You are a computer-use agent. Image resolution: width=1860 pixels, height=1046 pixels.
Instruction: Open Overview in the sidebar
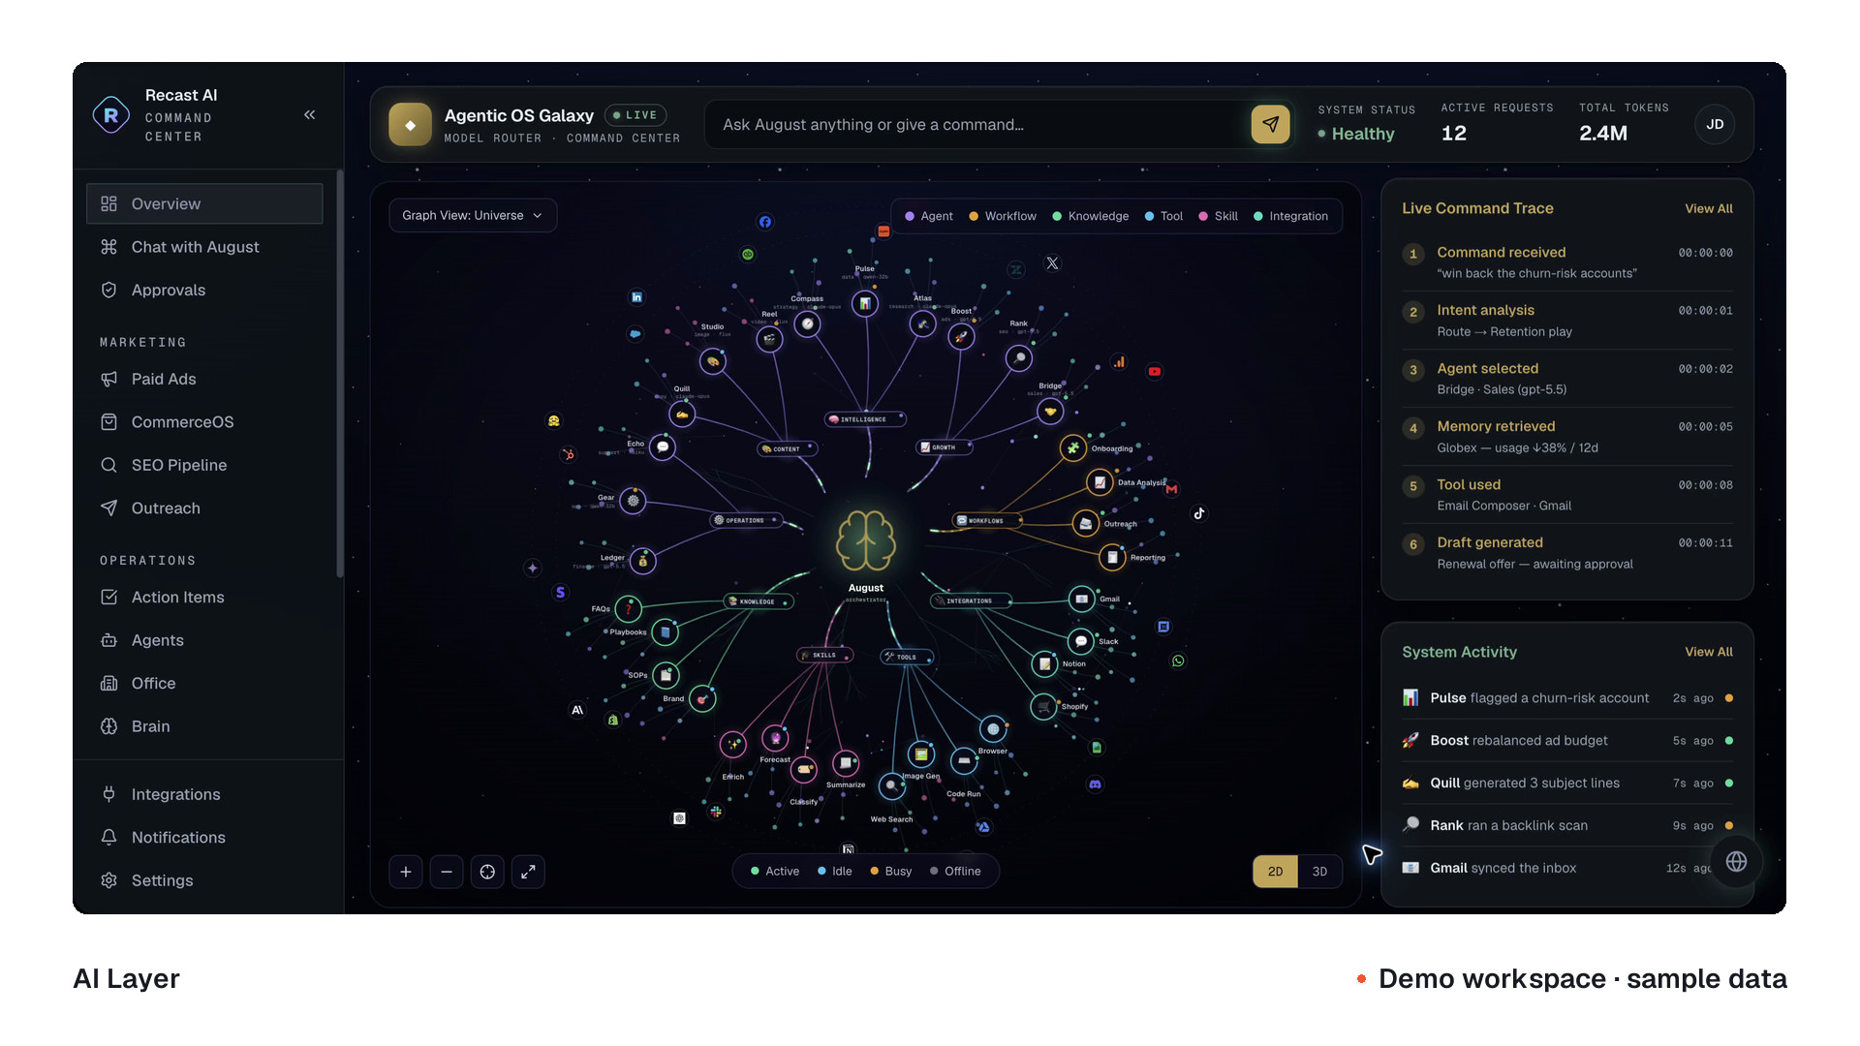tap(204, 203)
